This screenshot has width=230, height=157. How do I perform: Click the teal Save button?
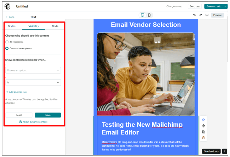[48, 115]
